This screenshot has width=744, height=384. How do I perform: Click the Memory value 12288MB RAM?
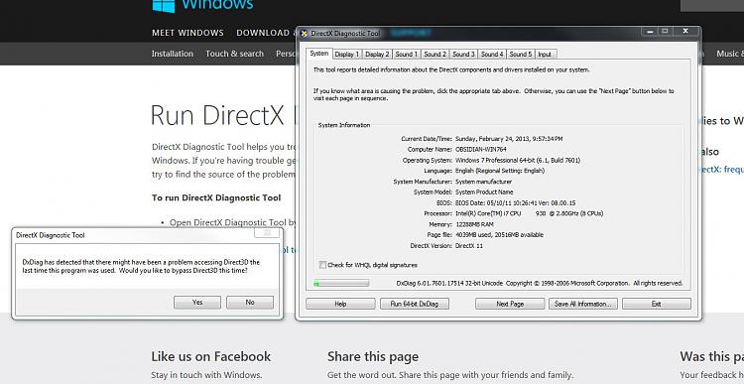click(x=474, y=224)
